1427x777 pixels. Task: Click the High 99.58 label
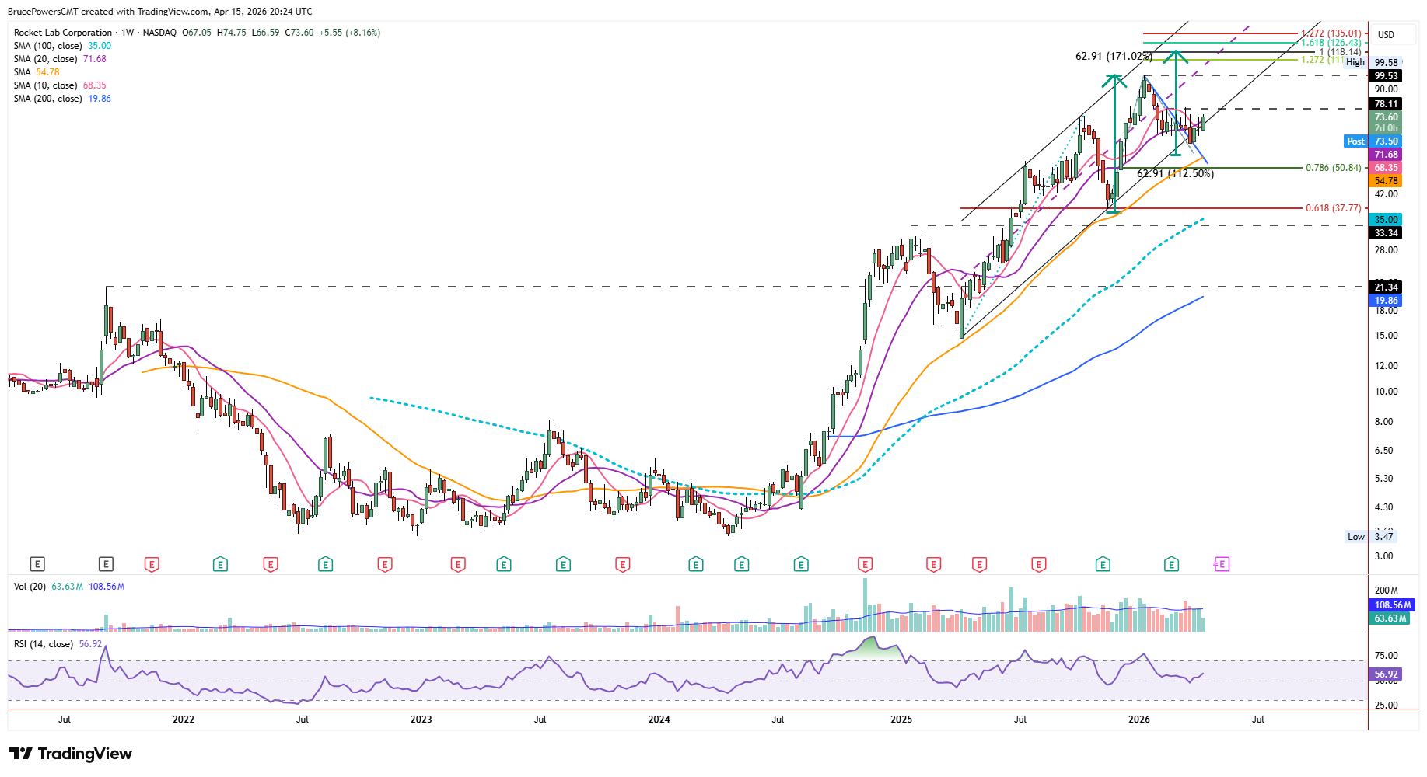[1373, 63]
